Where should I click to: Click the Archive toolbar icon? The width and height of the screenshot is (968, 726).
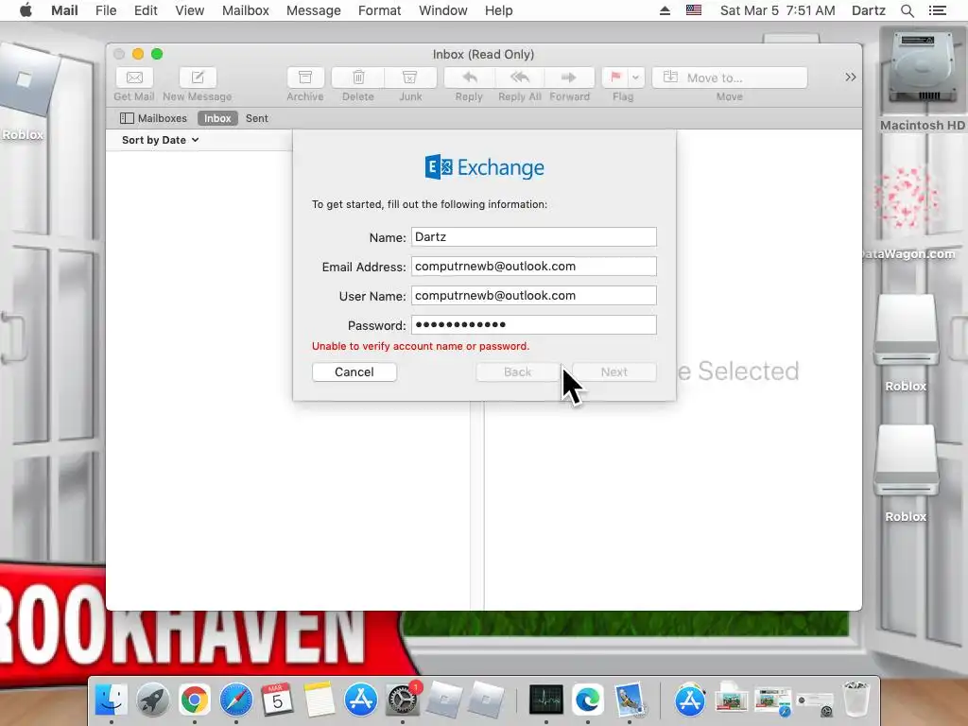tap(305, 78)
